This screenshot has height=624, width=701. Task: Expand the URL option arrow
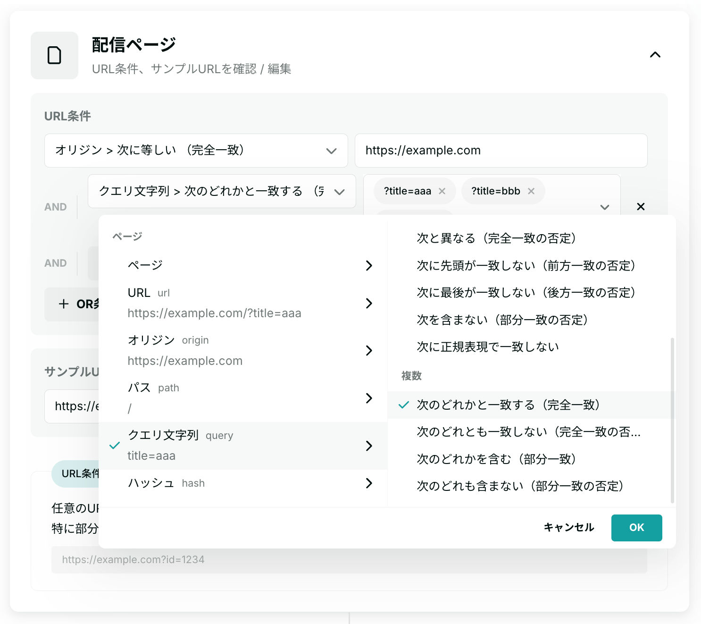pyautogui.click(x=369, y=303)
